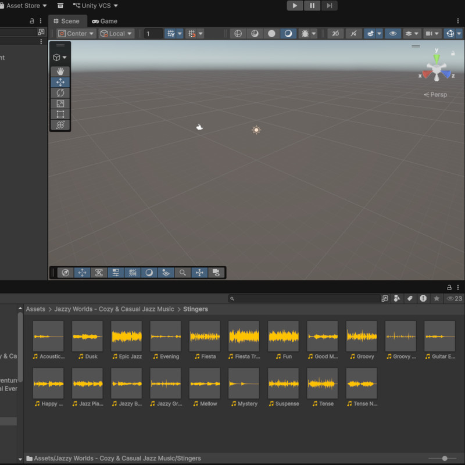Open Search by Type filter in Project
This screenshot has width=465, height=465.
pyautogui.click(x=397, y=298)
